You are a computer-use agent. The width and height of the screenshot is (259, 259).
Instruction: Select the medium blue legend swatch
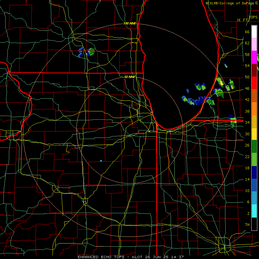pyautogui.click(x=254, y=185)
